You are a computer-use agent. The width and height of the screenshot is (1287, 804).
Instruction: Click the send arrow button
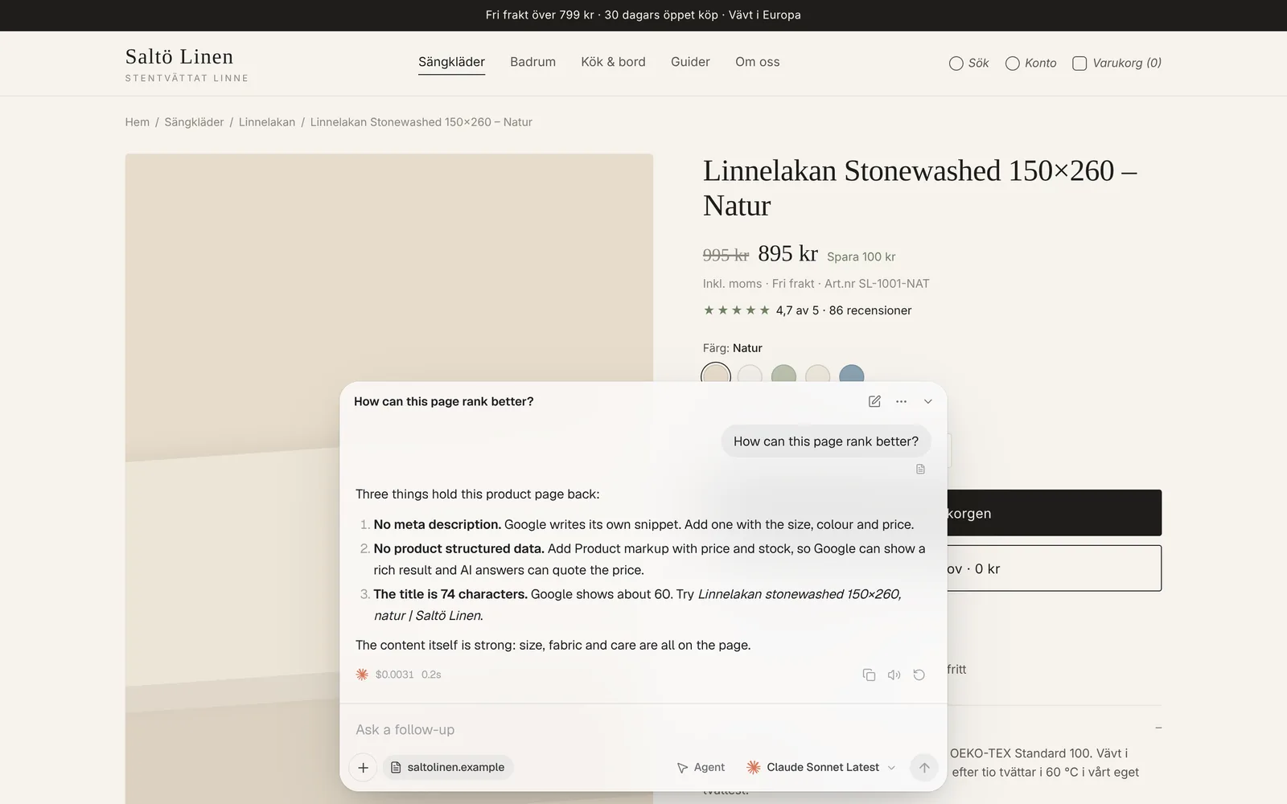924,767
